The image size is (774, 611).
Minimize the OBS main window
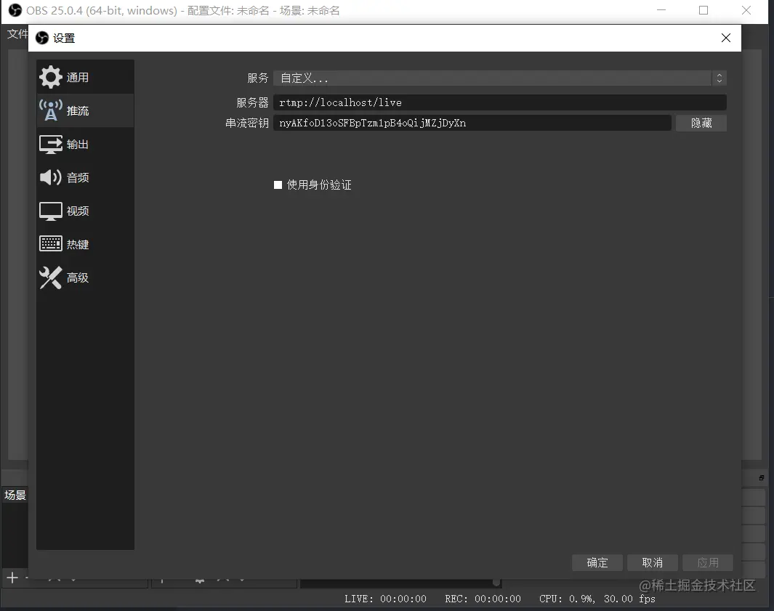661,10
